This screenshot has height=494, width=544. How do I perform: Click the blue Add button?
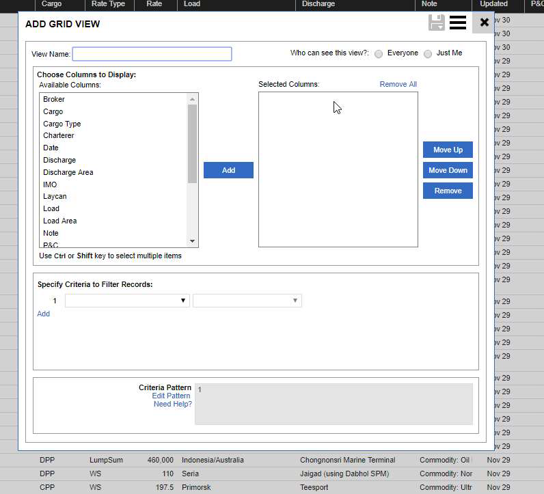pos(228,170)
